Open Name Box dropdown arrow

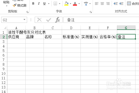pos(24,20)
